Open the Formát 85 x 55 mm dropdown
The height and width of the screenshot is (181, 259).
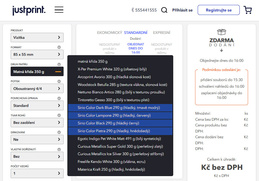click(37, 54)
